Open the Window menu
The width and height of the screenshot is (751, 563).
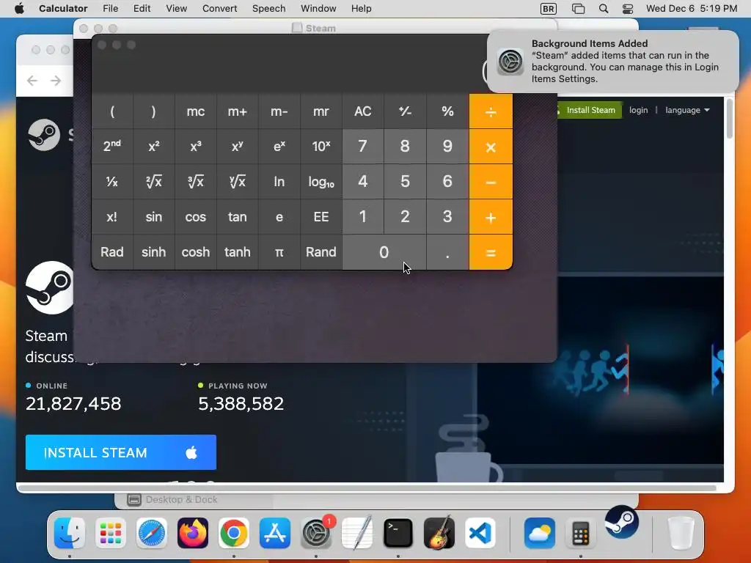[318, 9]
